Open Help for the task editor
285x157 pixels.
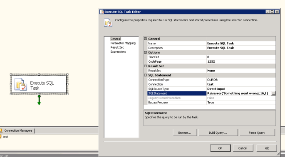tap(266, 148)
